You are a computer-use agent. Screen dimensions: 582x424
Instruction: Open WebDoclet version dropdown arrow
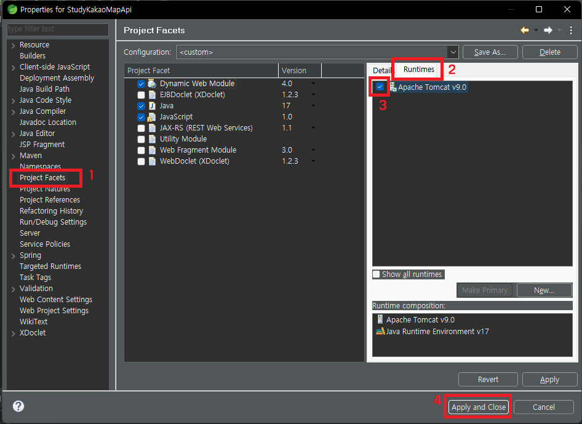pyautogui.click(x=314, y=161)
